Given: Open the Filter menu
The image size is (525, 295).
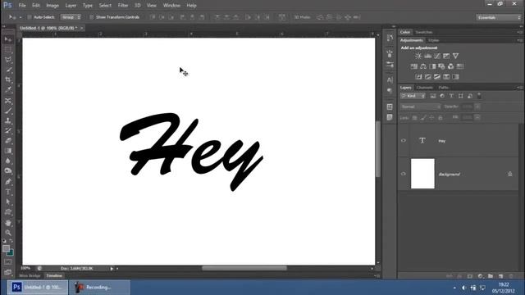Looking at the screenshot, I should point(123,6).
